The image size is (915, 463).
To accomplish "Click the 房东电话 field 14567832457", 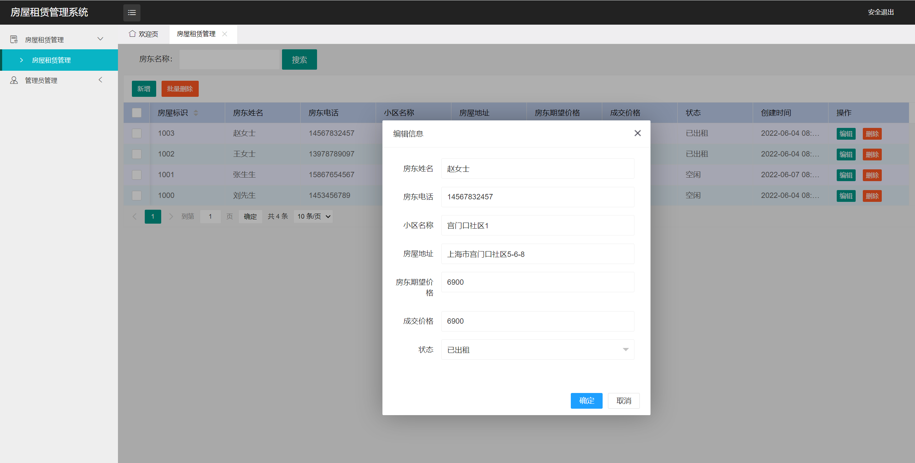I will pyautogui.click(x=538, y=197).
